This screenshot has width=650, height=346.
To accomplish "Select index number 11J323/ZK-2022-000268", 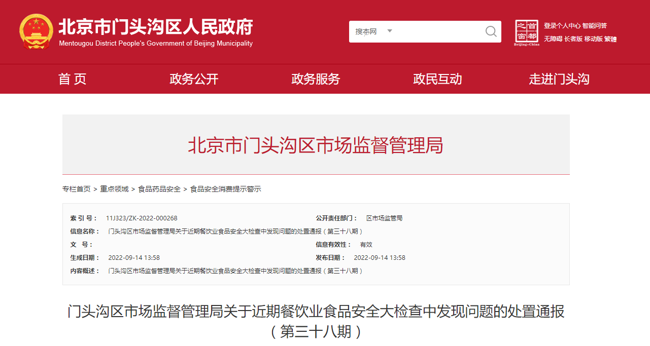I will click(142, 218).
